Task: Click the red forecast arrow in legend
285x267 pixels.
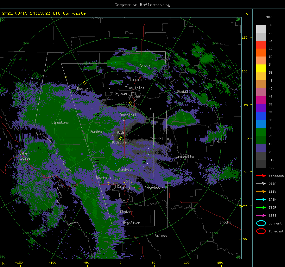Action: tap(261, 176)
